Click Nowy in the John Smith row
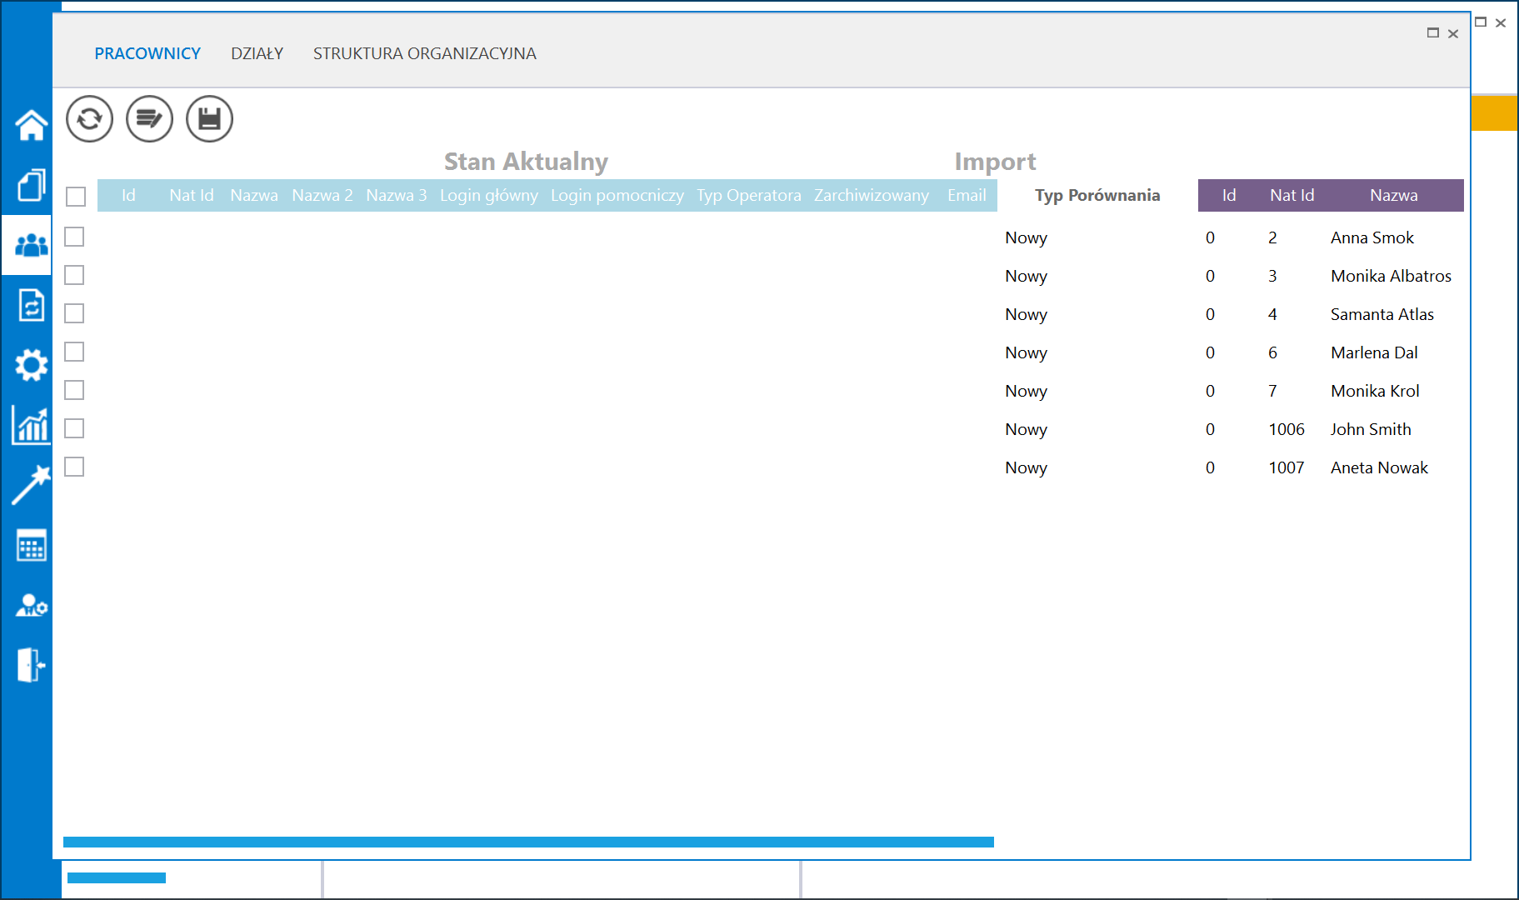The width and height of the screenshot is (1519, 900). click(1026, 429)
